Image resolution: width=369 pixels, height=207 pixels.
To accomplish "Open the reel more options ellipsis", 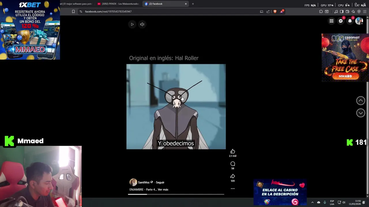I will pyautogui.click(x=233, y=189).
